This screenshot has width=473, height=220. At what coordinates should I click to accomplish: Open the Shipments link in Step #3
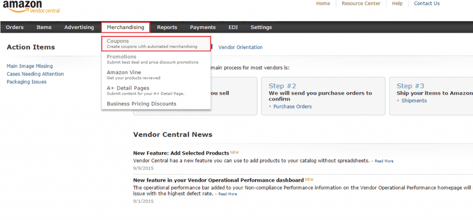(414, 101)
